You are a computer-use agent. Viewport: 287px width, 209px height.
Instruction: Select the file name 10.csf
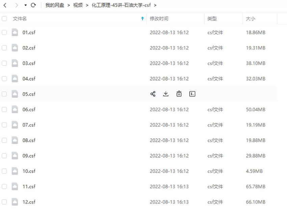tap(29, 171)
